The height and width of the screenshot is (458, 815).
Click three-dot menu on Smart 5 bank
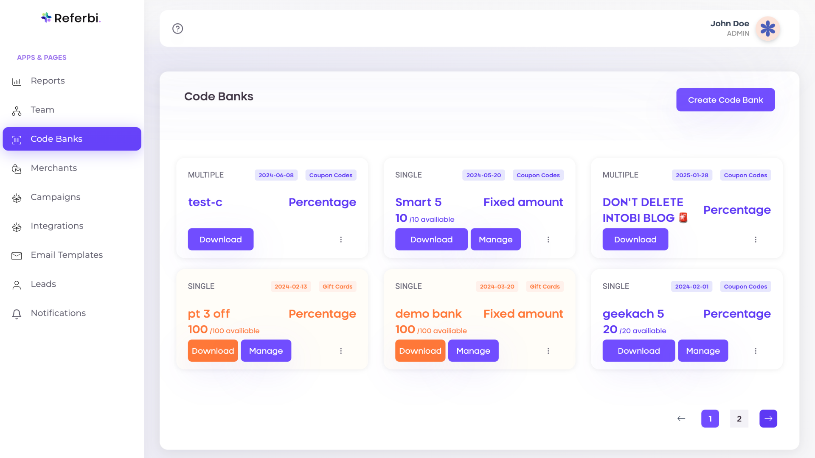click(x=548, y=239)
